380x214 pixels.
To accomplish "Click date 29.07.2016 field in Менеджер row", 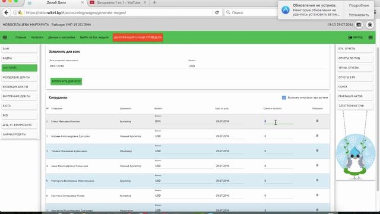I will pos(230,151).
